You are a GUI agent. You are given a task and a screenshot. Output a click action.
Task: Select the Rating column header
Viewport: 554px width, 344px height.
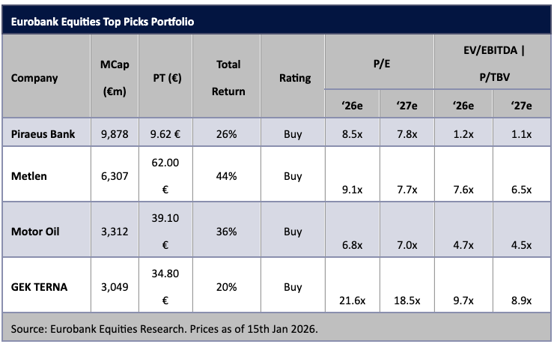pos(295,78)
